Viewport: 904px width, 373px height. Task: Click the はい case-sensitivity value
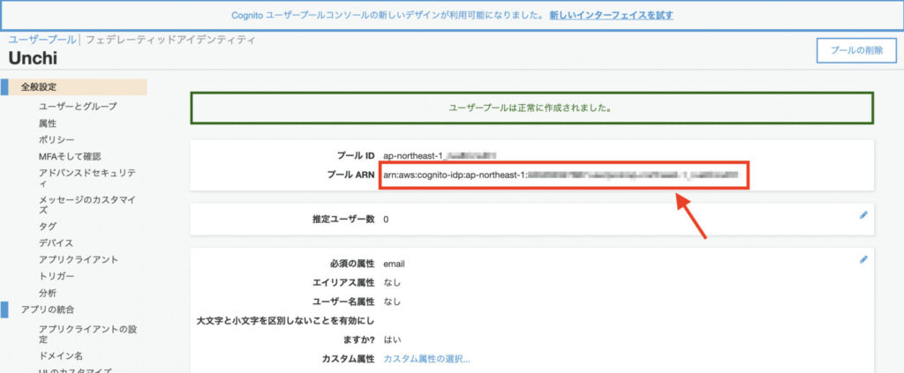pyautogui.click(x=393, y=339)
